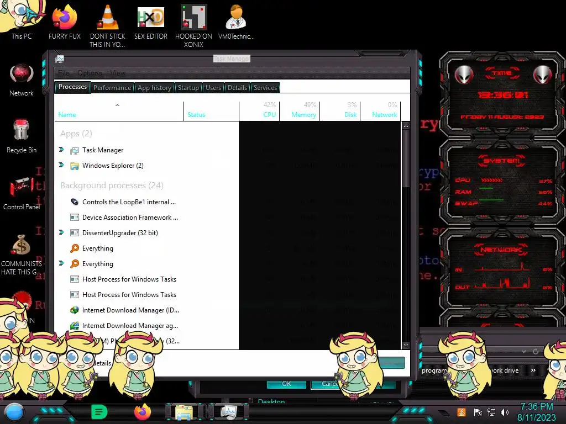Expand the second Everything process

[x=61, y=263]
